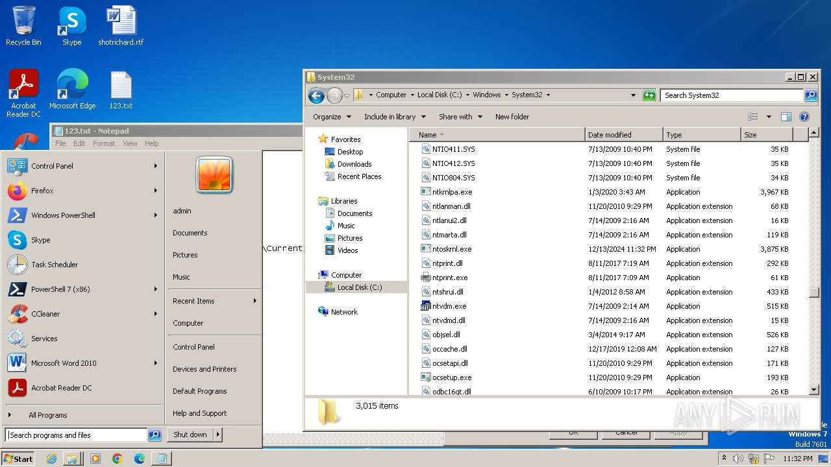Select ocsetup.exe file
This screenshot has width=831, height=467.
452,377
